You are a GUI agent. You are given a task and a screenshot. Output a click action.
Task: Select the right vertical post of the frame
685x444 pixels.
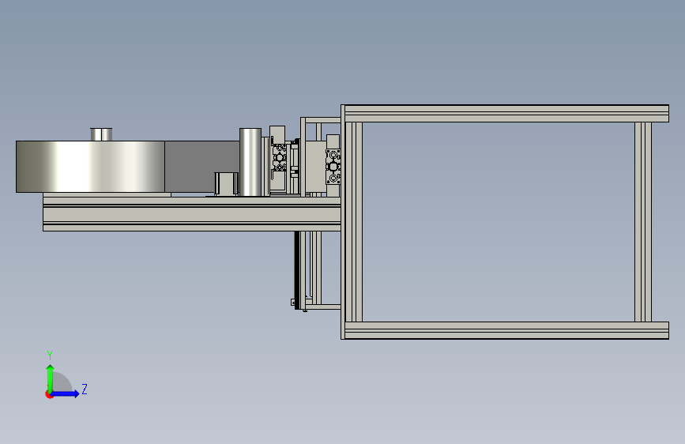click(x=643, y=222)
